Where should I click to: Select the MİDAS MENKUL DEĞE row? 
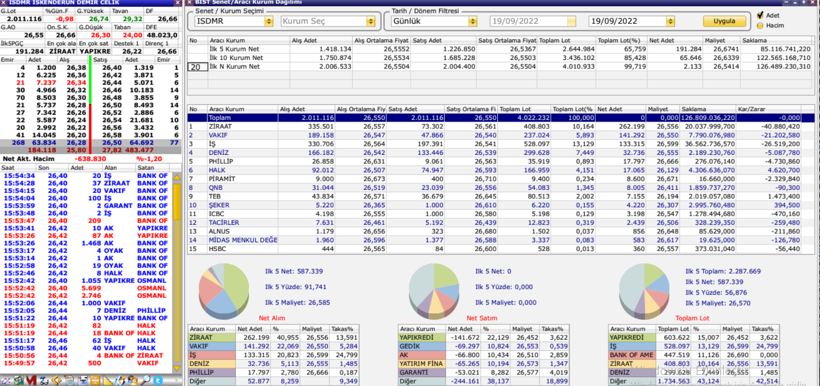(x=501, y=240)
